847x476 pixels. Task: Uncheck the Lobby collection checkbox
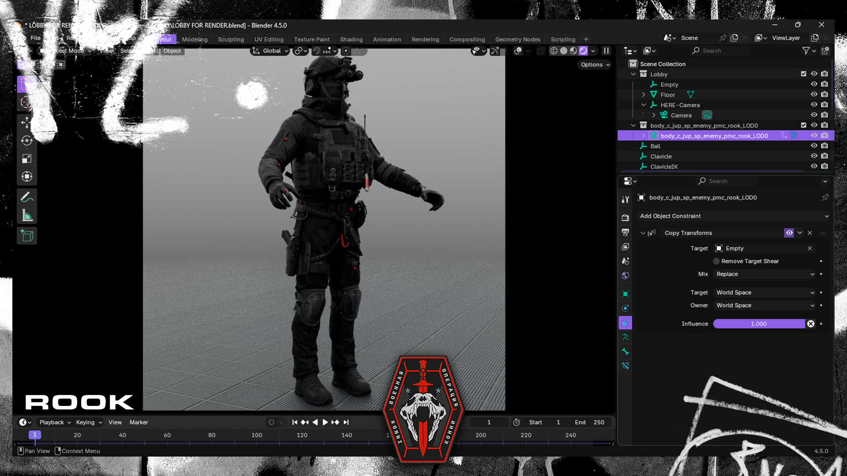point(803,74)
